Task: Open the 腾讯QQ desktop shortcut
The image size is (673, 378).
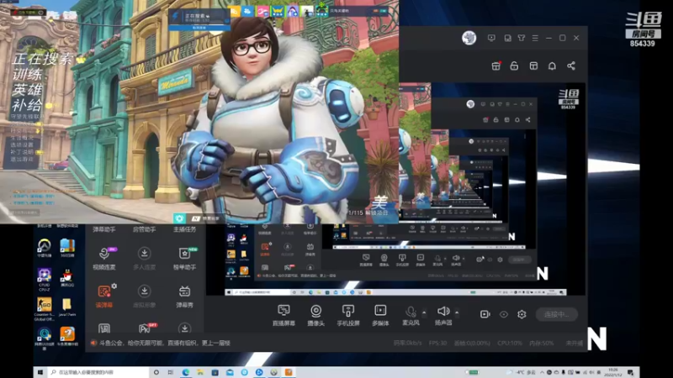Action: (67, 278)
